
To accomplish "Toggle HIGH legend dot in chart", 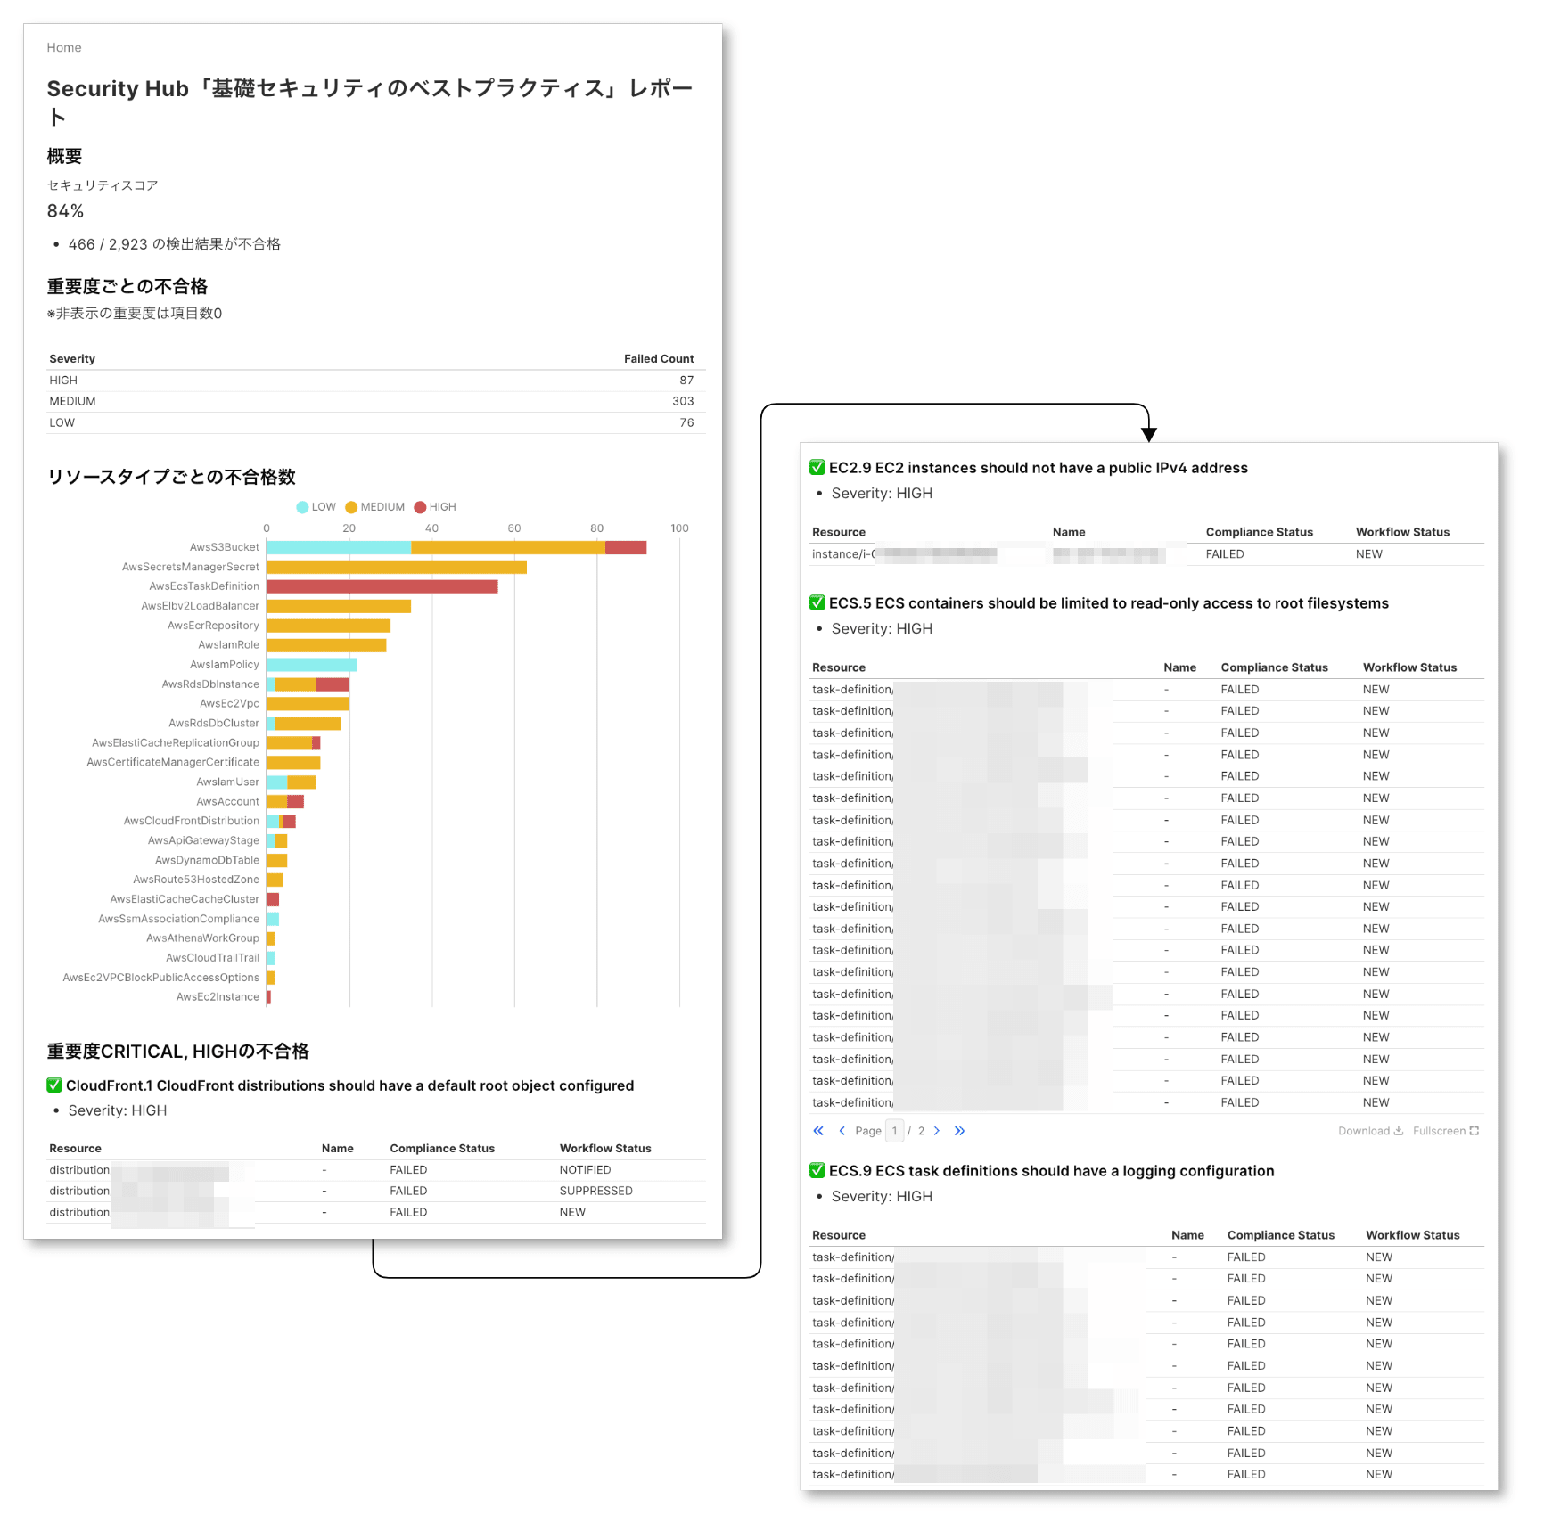I will tap(420, 507).
